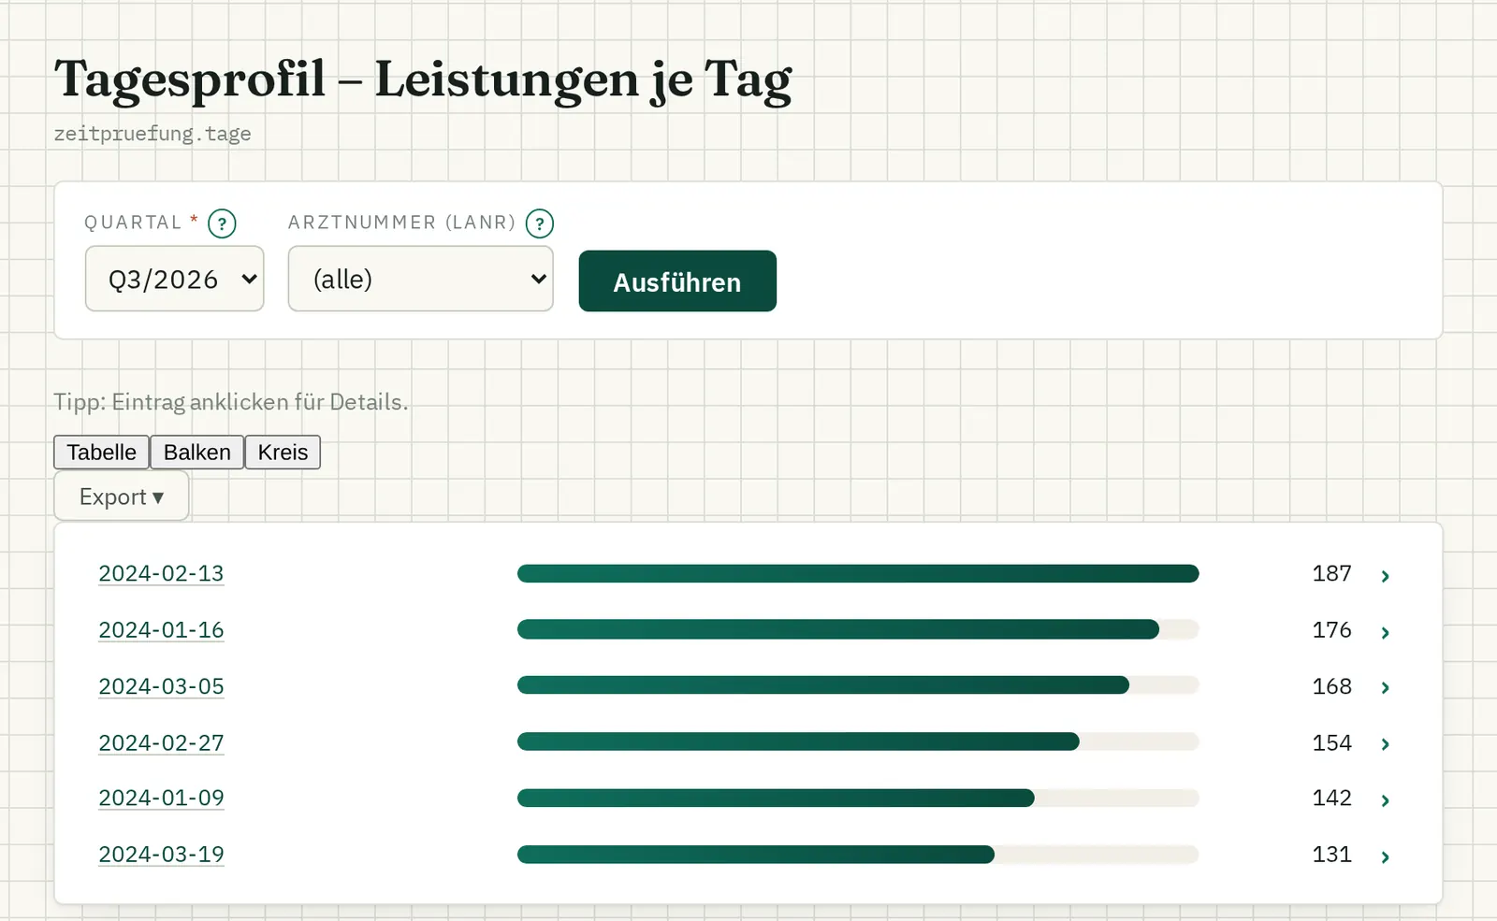Click the value 187
The width and height of the screenshot is (1497, 921).
point(1331,573)
